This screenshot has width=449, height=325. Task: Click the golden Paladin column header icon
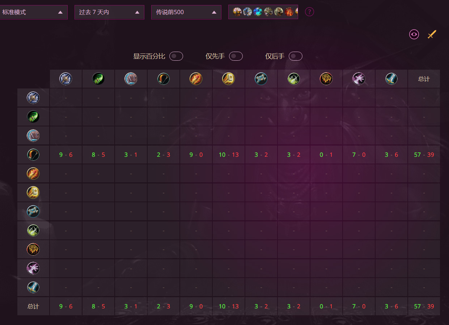point(229,79)
